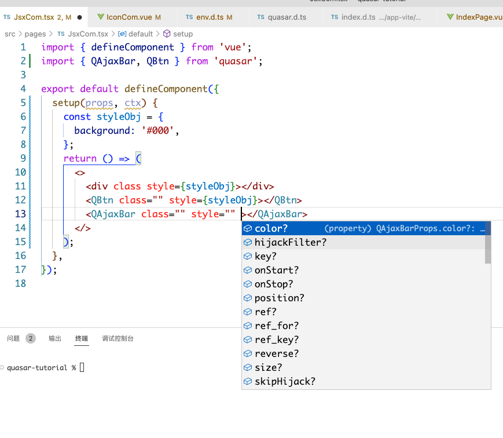Click the property icon next to 'color?'
503x438 pixels.
pyautogui.click(x=248, y=228)
